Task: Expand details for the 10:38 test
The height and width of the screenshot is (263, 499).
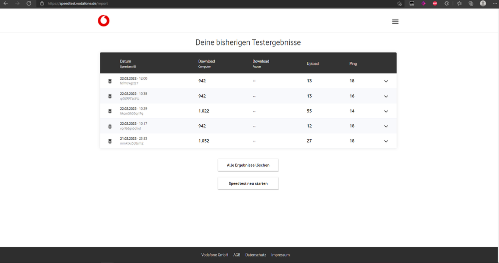Action: (386, 96)
